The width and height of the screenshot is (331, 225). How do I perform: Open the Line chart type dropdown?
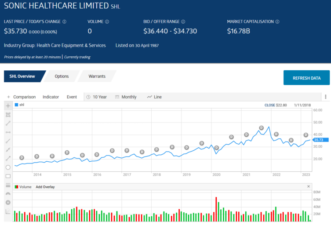155,97
